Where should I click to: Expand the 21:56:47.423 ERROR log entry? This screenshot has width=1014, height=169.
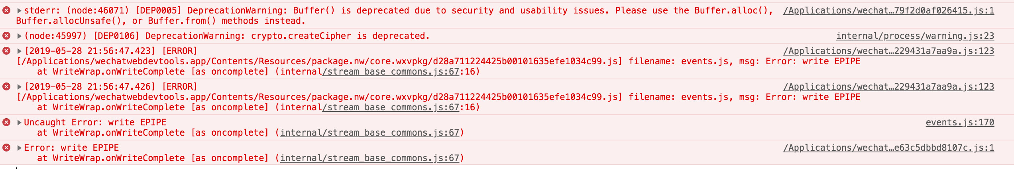(x=19, y=51)
